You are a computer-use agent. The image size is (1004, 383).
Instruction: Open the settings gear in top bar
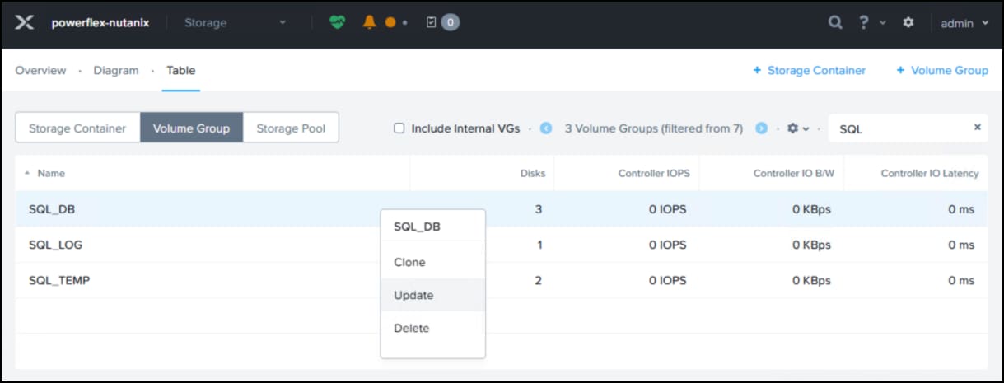click(x=908, y=23)
